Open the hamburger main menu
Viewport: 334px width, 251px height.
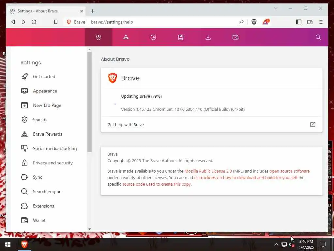(321, 22)
